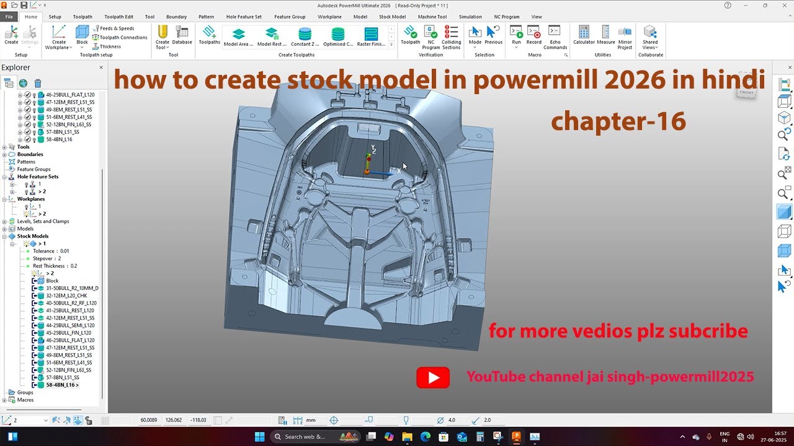Select the Model Area Clearance strategy

[239, 37]
